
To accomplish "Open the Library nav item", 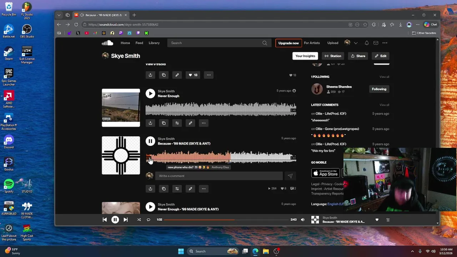I will point(154,43).
